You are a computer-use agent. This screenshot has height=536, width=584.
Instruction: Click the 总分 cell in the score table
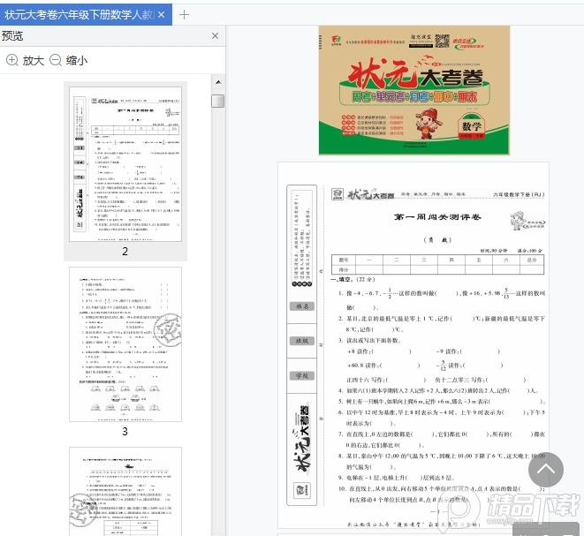[532, 260]
